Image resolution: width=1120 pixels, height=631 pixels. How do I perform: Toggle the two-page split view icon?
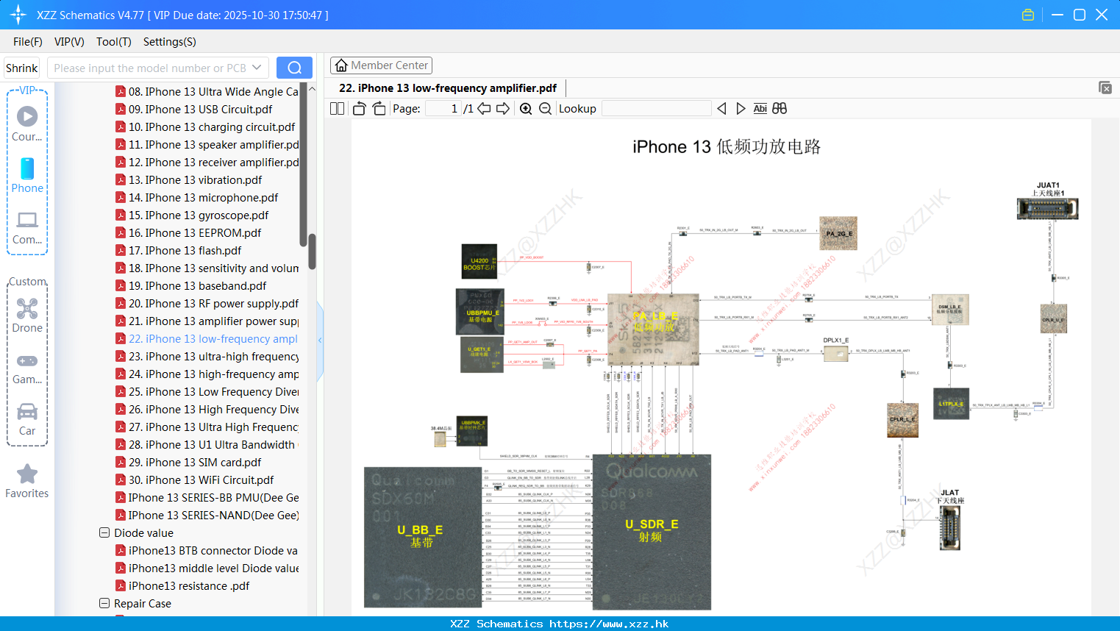pyautogui.click(x=337, y=108)
